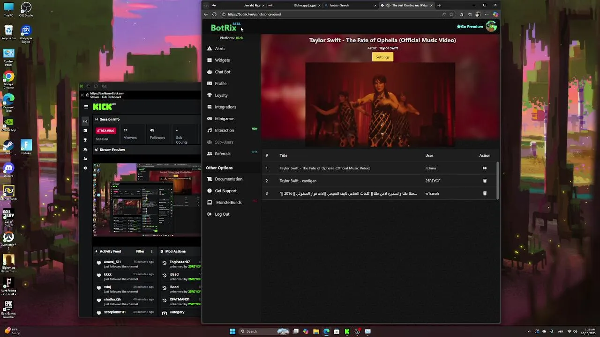Open trophy icon in Kick sidebar
The height and width of the screenshot is (337, 600).
[x=85, y=140]
